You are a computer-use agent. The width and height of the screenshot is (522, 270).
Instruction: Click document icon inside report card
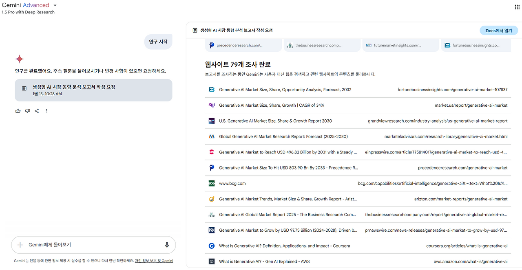point(24,88)
